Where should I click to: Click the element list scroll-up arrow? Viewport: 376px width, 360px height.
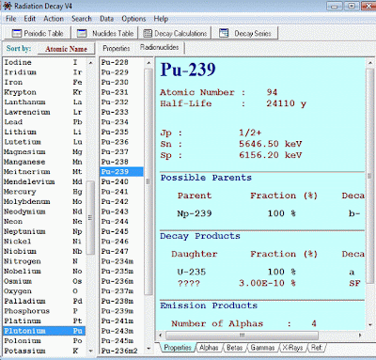click(90, 63)
